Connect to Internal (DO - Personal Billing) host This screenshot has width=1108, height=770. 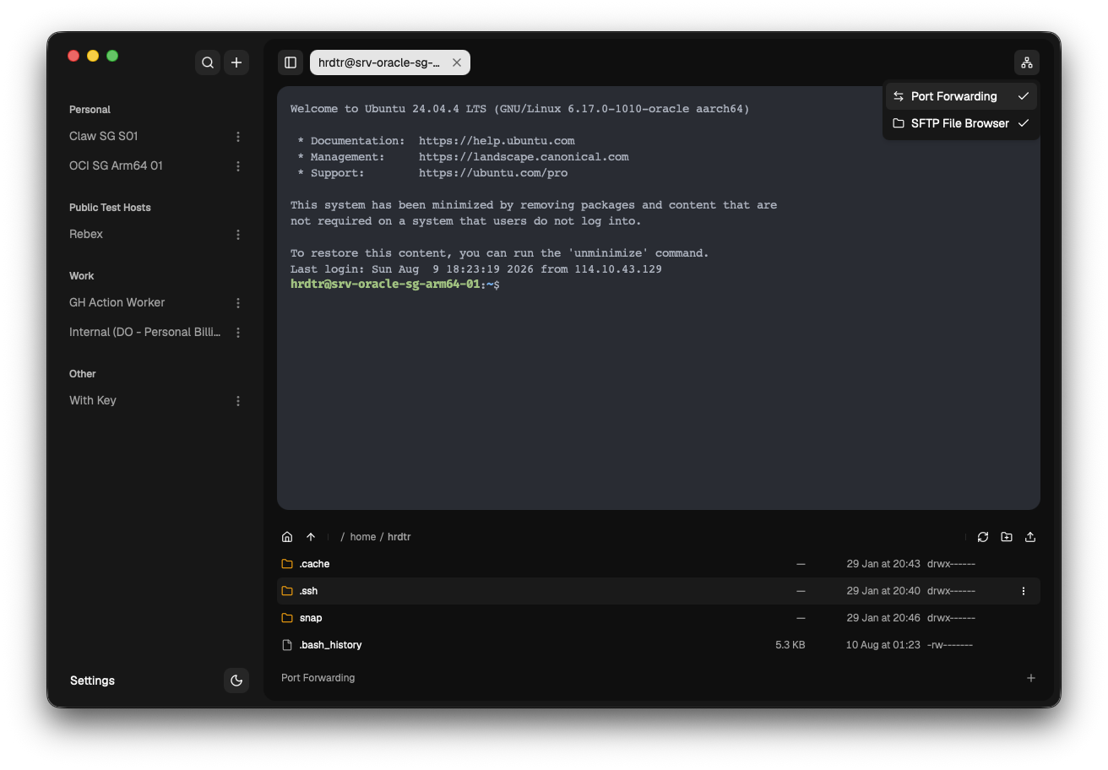tap(145, 332)
